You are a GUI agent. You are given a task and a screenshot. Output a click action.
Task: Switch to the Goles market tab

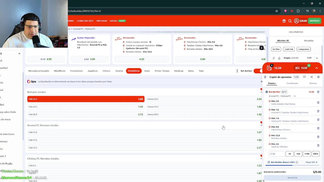coord(147,71)
